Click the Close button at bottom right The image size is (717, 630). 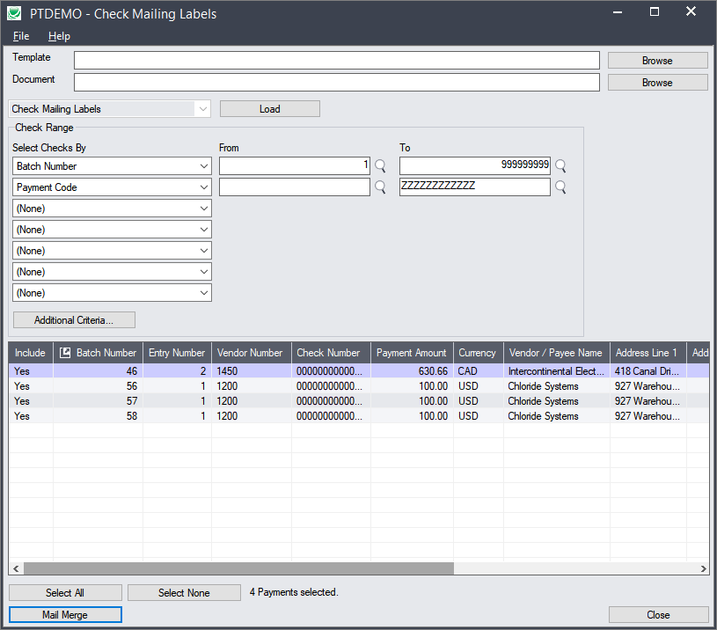(x=658, y=614)
